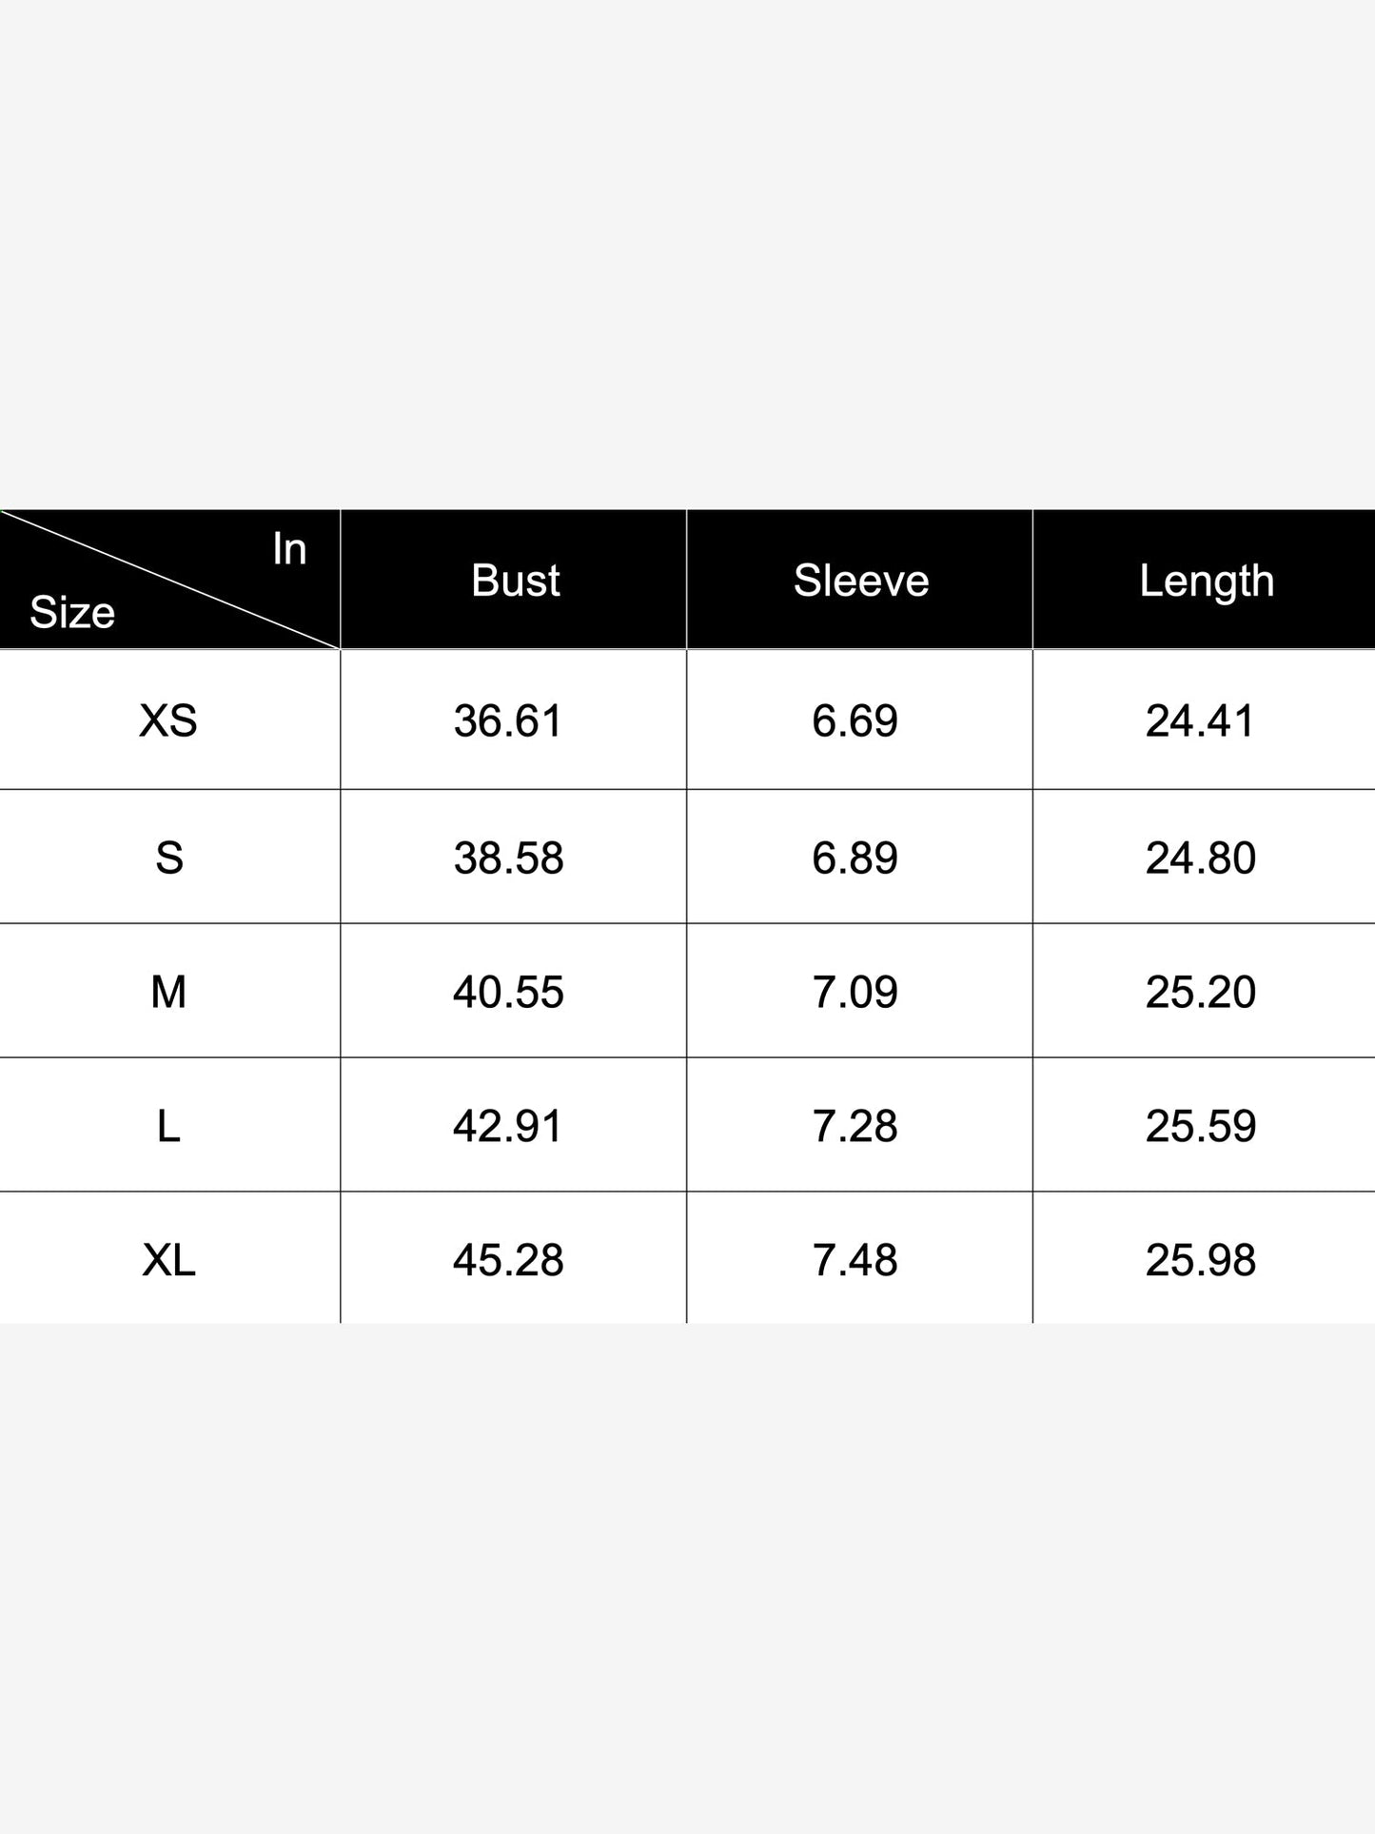Select the XL size row label
The width and height of the screenshot is (1375, 1834).
(168, 1260)
